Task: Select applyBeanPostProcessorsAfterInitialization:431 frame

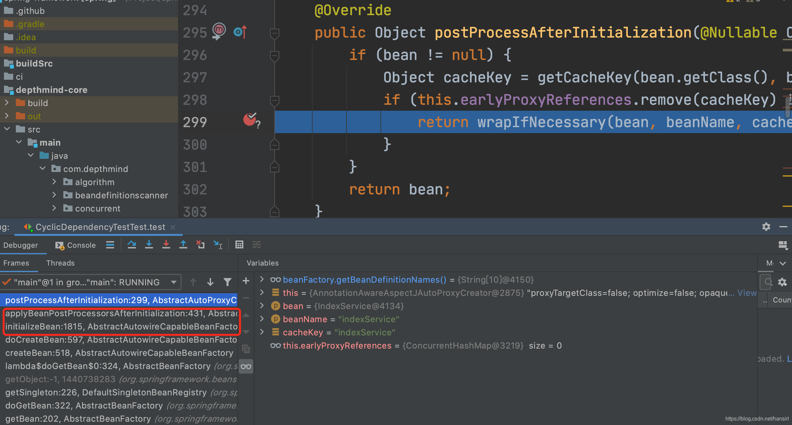Action: click(x=119, y=313)
